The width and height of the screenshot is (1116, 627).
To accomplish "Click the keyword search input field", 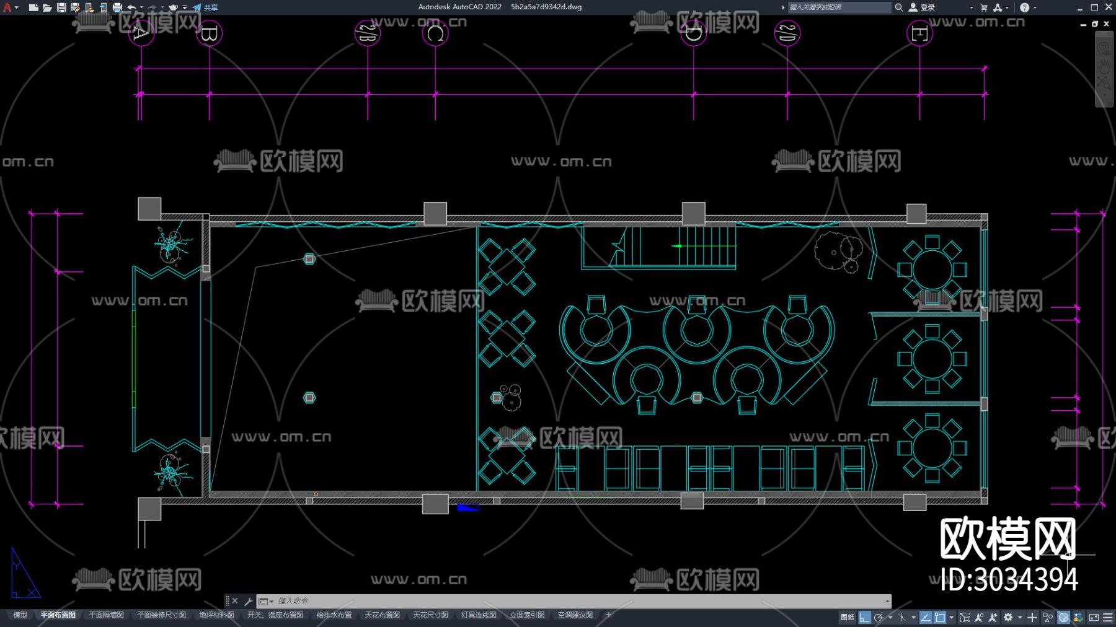I will tap(839, 7).
